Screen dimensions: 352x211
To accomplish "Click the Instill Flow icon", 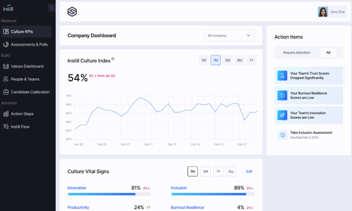I will (x=6, y=126).
